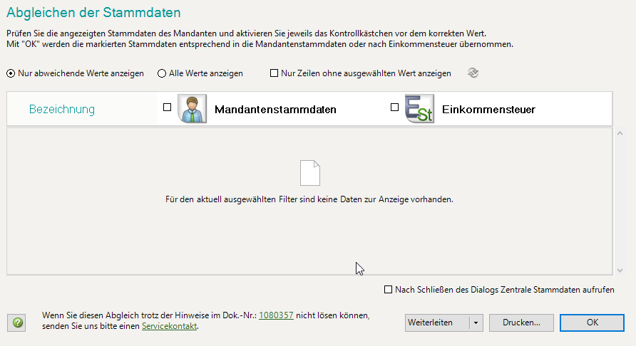Open help via the green question mark icon

coord(19,323)
